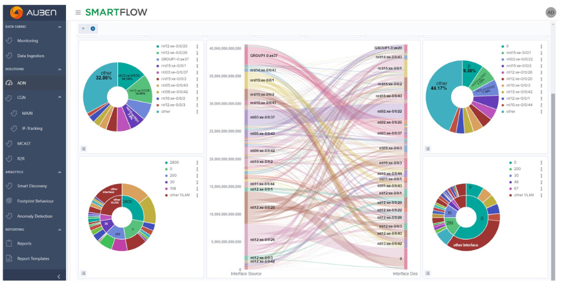
Task: Click the SMARTFLOW title logo
Action: pyautogui.click(x=116, y=13)
